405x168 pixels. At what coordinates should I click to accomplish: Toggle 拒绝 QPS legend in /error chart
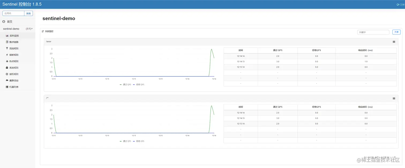click(138, 85)
